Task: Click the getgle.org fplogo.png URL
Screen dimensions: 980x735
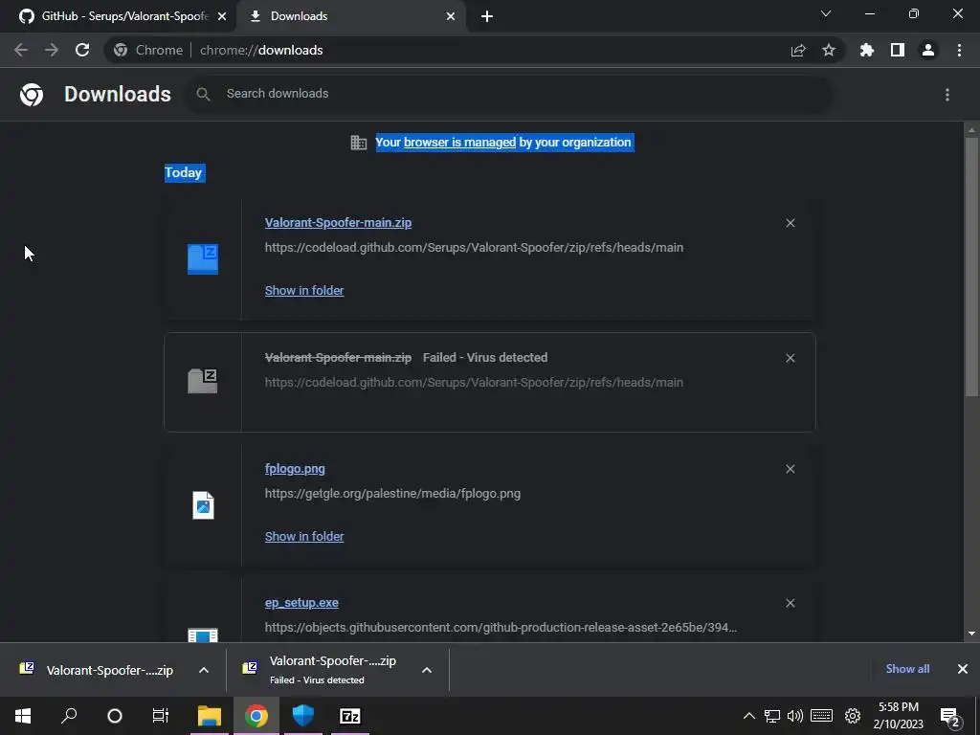Action: click(392, 494)
